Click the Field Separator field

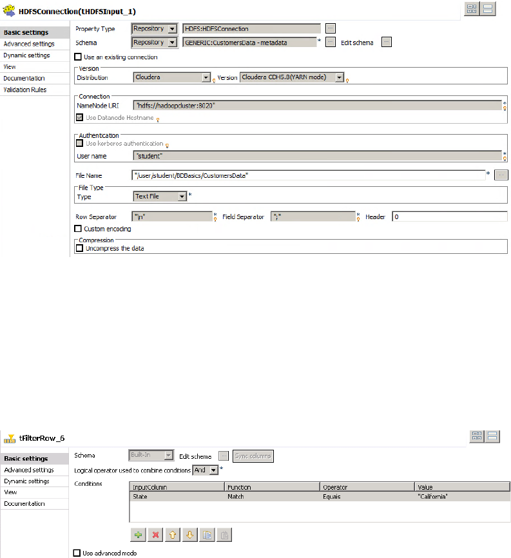tap(313, 216)
